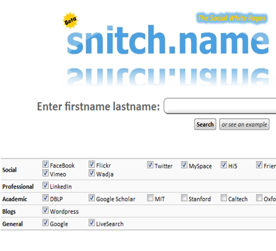276x251 pixels.
Task: Toggle the Google checkbox in General
Action: point(46,223)
